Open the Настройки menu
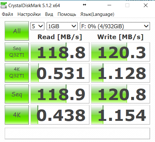155x142 pixels. (x=29, y=14)
